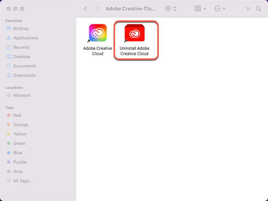The image size is (268, 201).
Task: Click the Documents page icon
Action: tap(9, 66)
